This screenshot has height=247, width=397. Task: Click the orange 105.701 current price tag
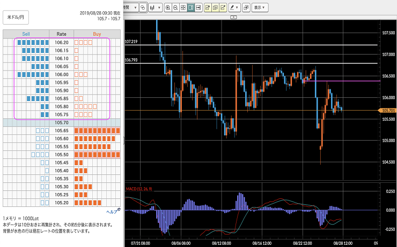click(387, 111)
